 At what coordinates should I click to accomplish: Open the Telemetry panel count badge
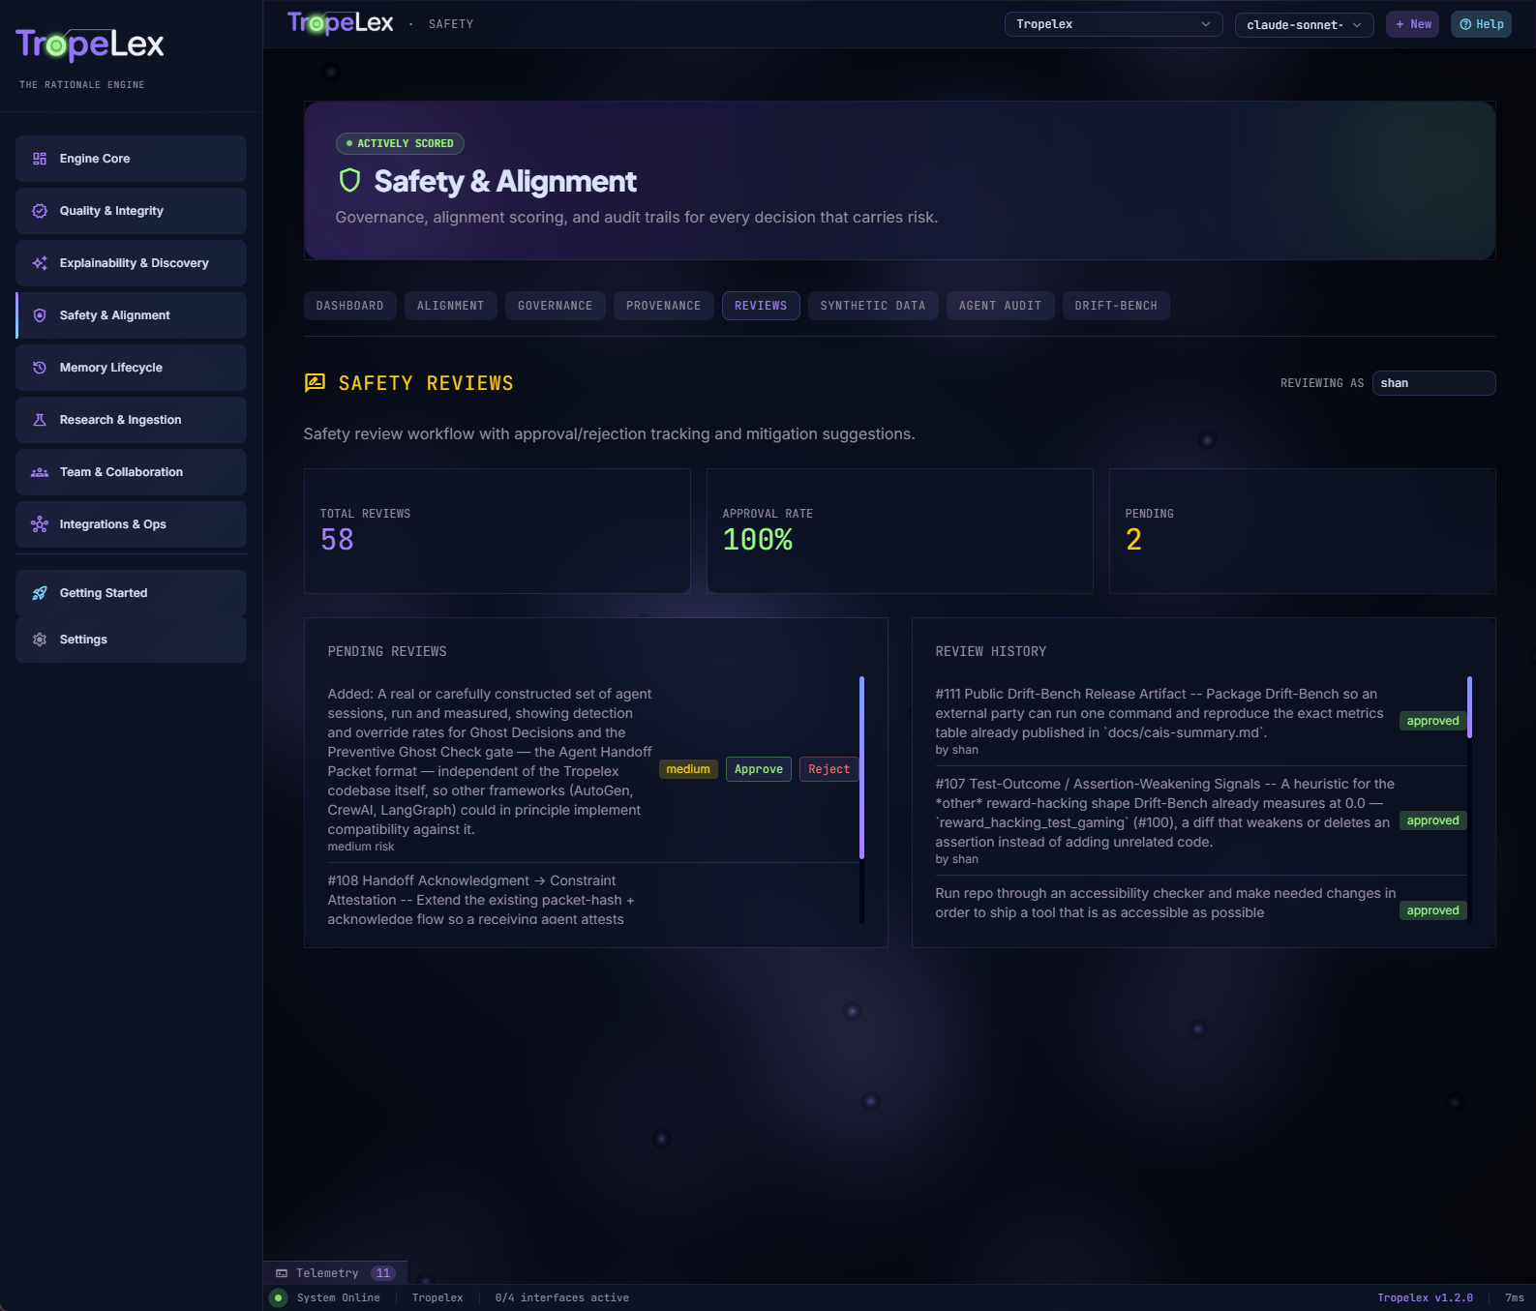click(x=383, y=1273)
